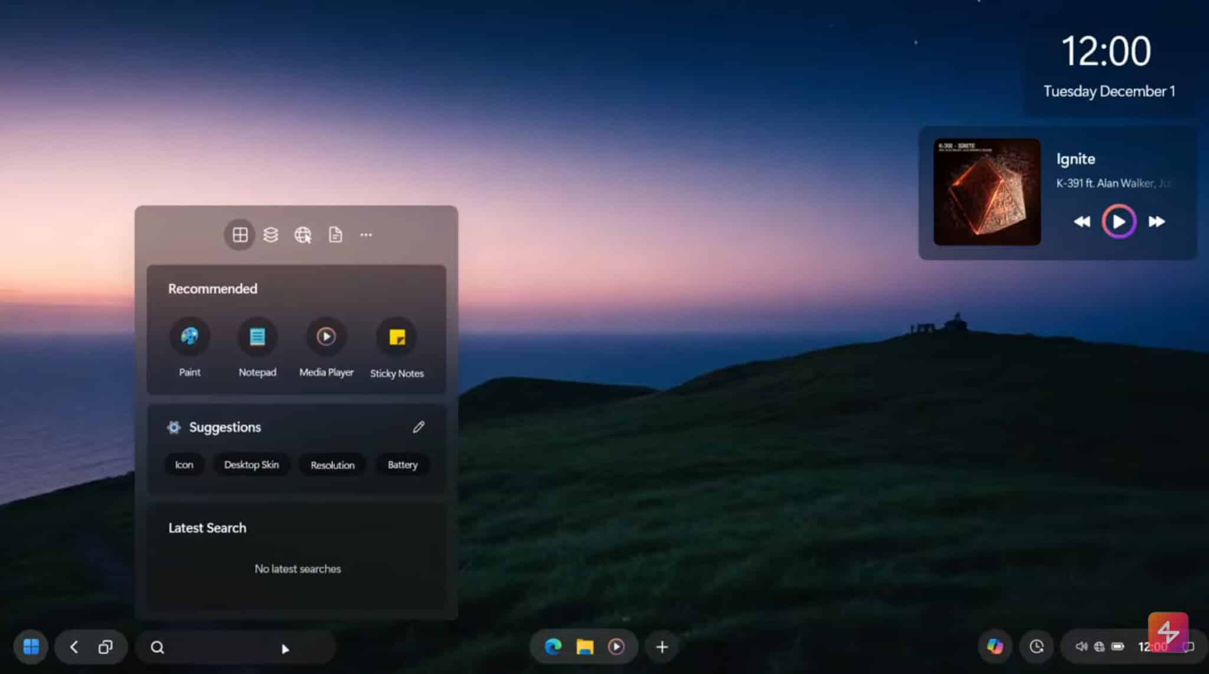The width and height of the screenshot is (1209, 674).
Task: Open the system tray battery indicator
Action: pos(1117,646)
